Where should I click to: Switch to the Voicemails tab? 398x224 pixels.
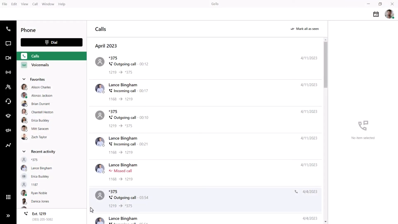[x=40, y=65]
